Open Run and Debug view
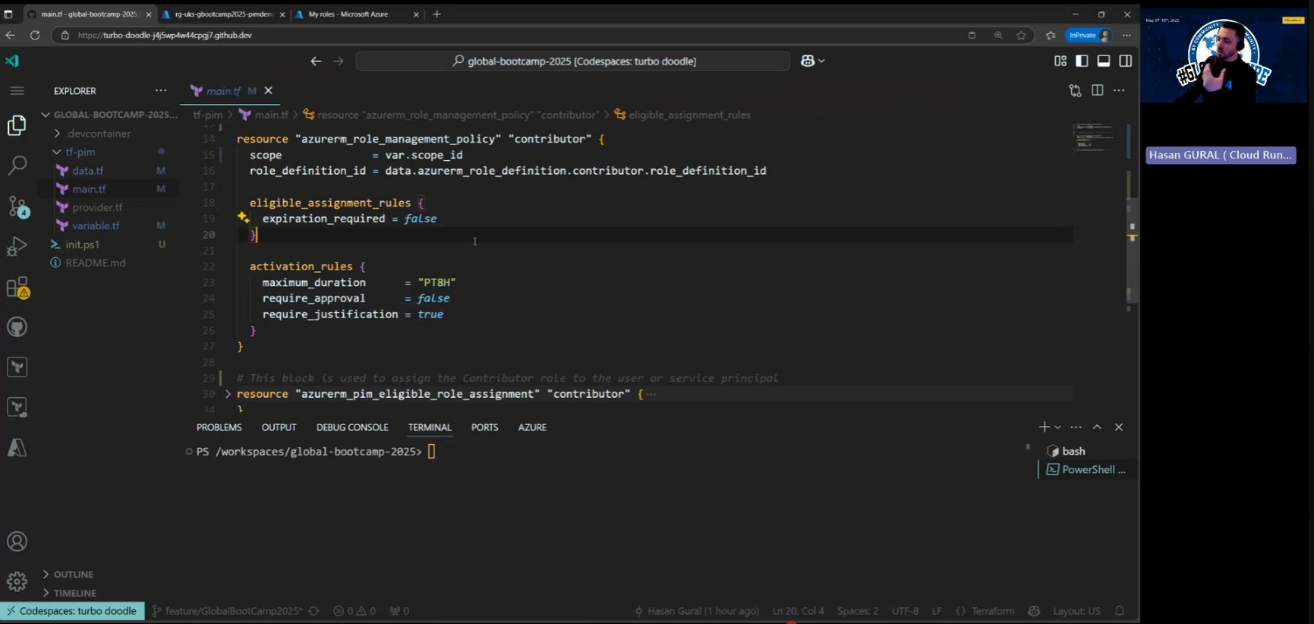Image resolution: width=1314 pixels, height=624 pixels. 17,247
